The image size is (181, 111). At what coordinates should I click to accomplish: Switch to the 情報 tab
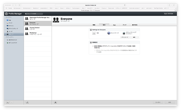tap(94, 25)
